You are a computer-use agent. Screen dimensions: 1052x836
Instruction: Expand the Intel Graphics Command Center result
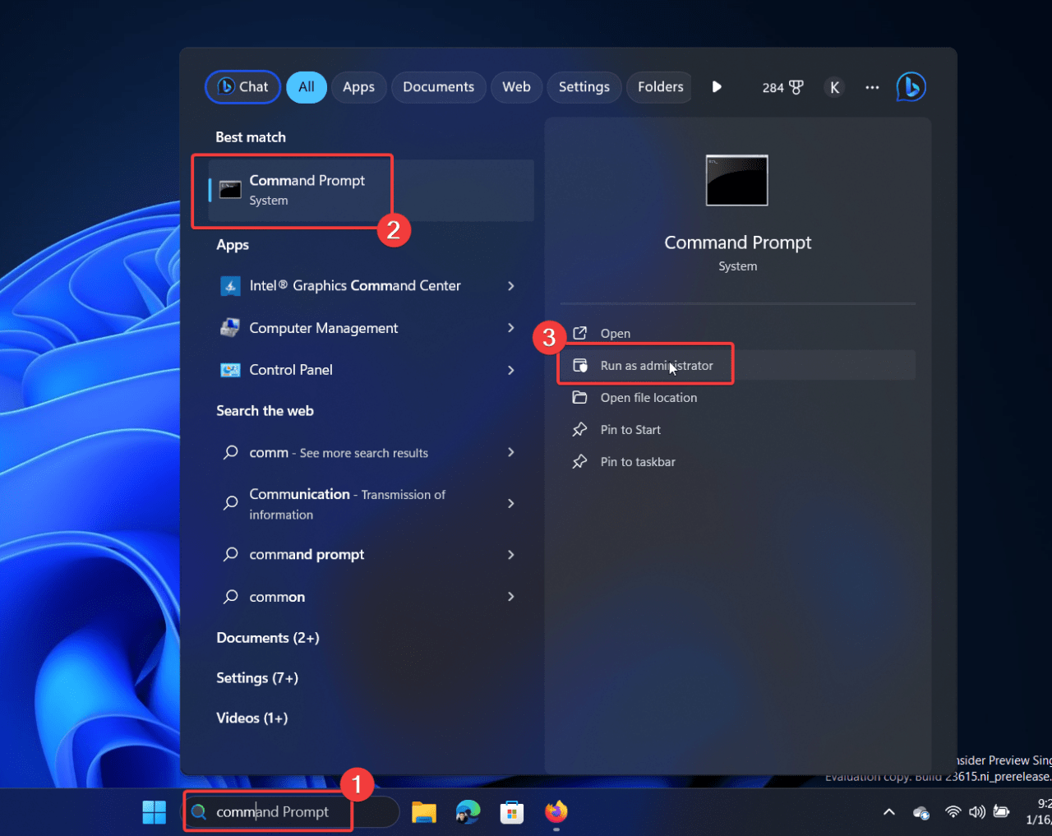point(511,285)
